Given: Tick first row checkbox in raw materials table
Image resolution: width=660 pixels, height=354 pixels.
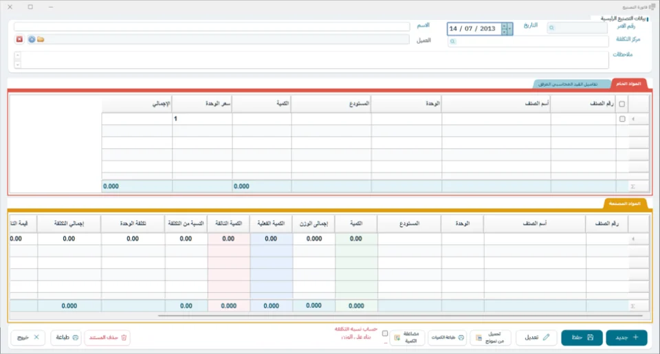Looking at the screenshot, I should pos(621,119).
